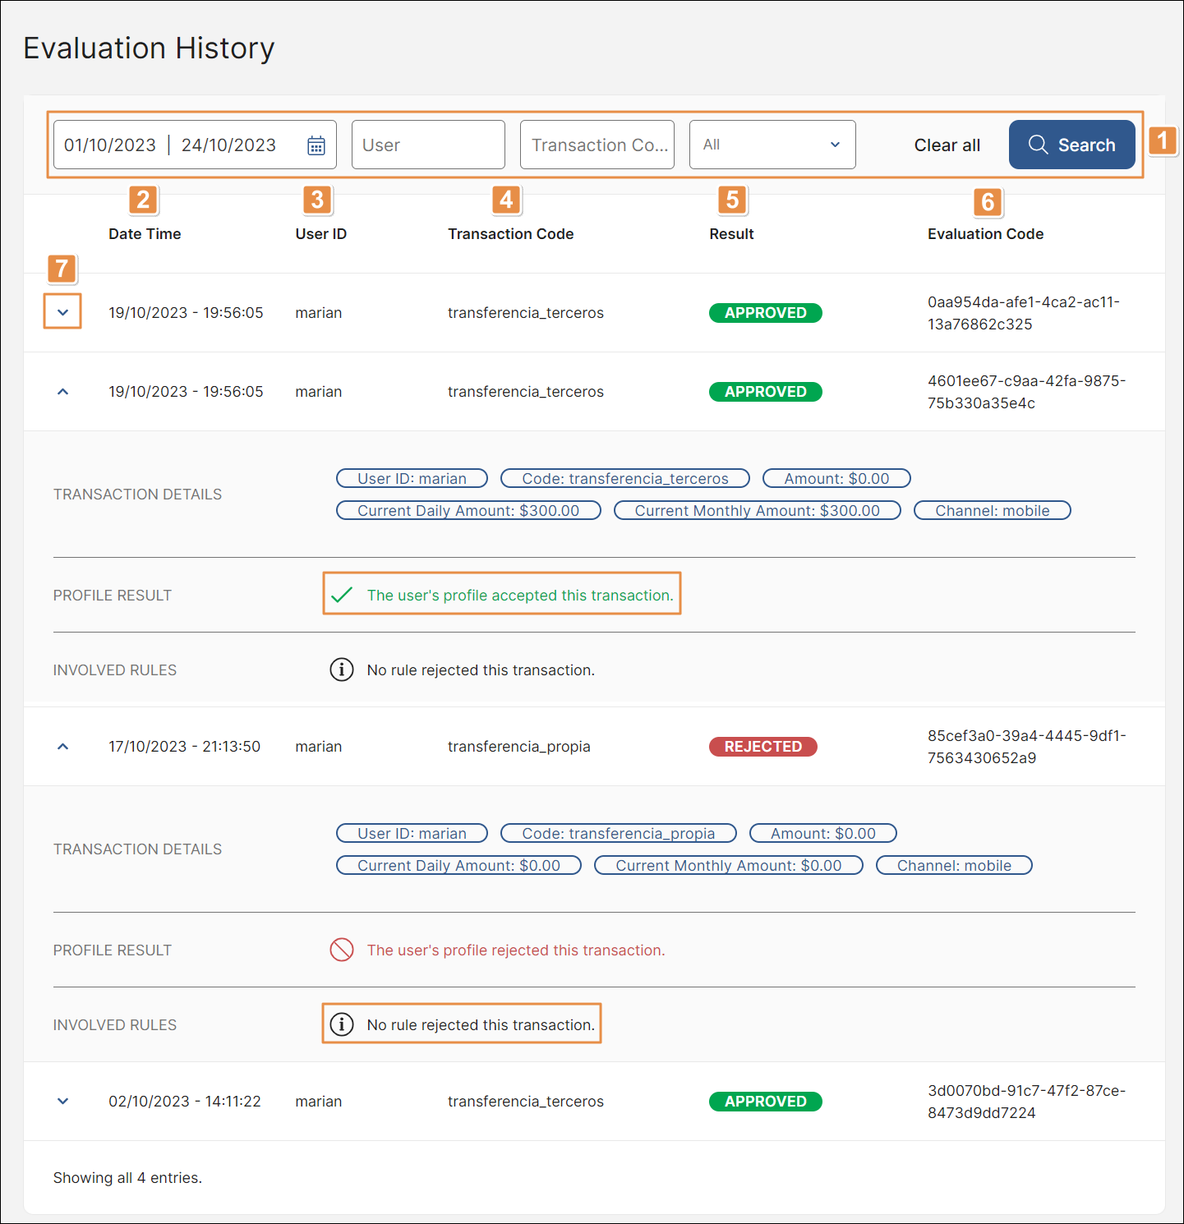Click the REJECTED status badge
The width and height of the screenshot is (1184, 1224).
pos(762,747)
